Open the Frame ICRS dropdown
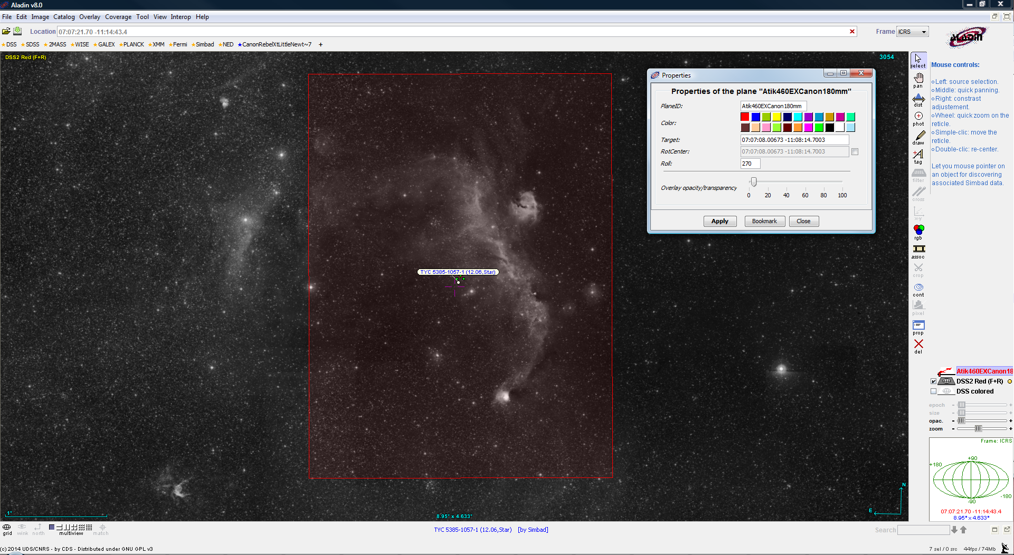Viewport: 1014px width, 555px height. click(x=912, y=32)
